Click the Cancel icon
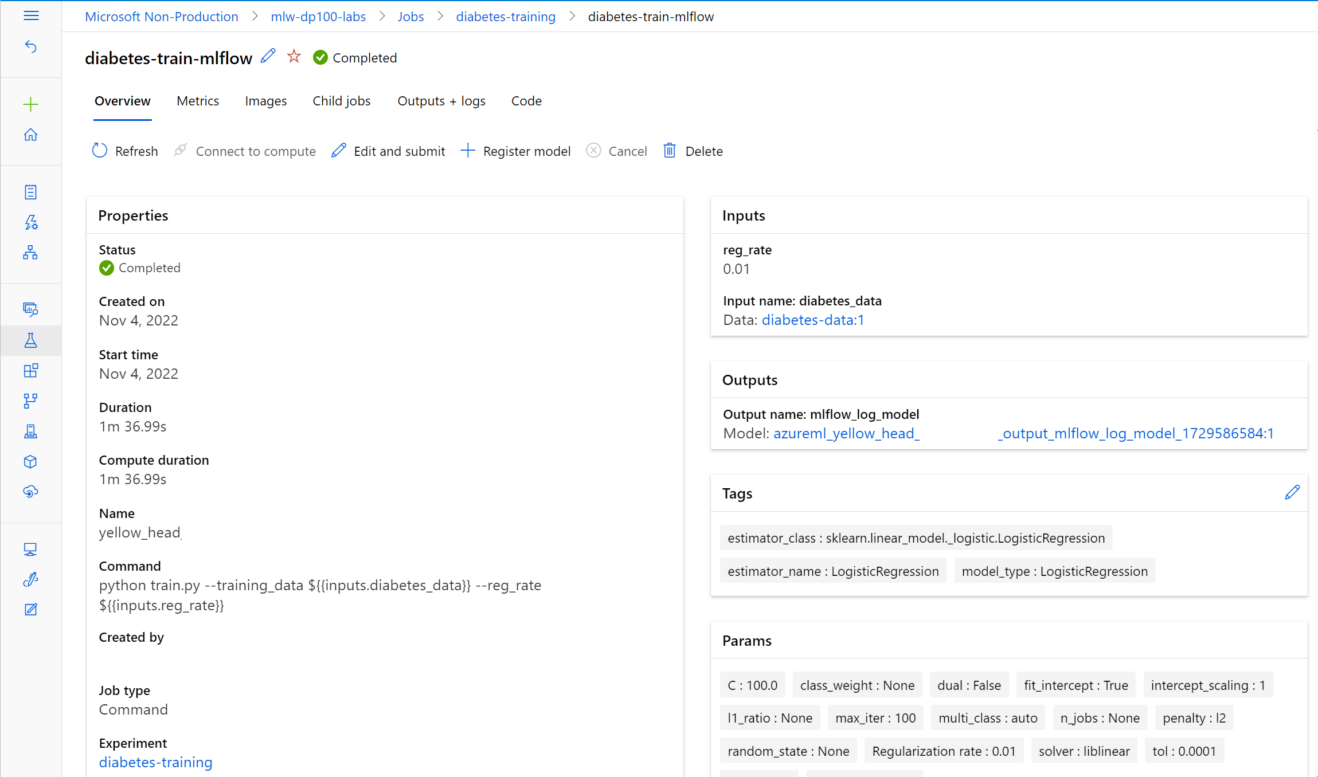 [595, 150]
